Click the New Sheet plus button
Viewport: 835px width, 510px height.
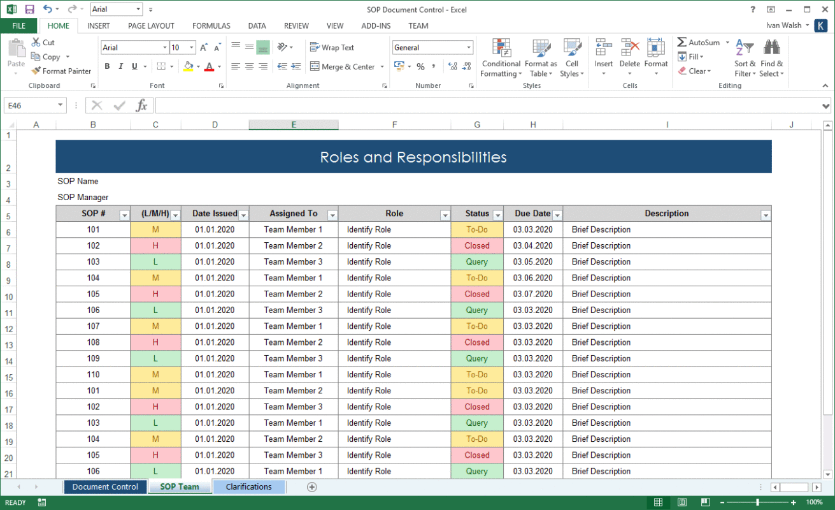pos(311,486)
